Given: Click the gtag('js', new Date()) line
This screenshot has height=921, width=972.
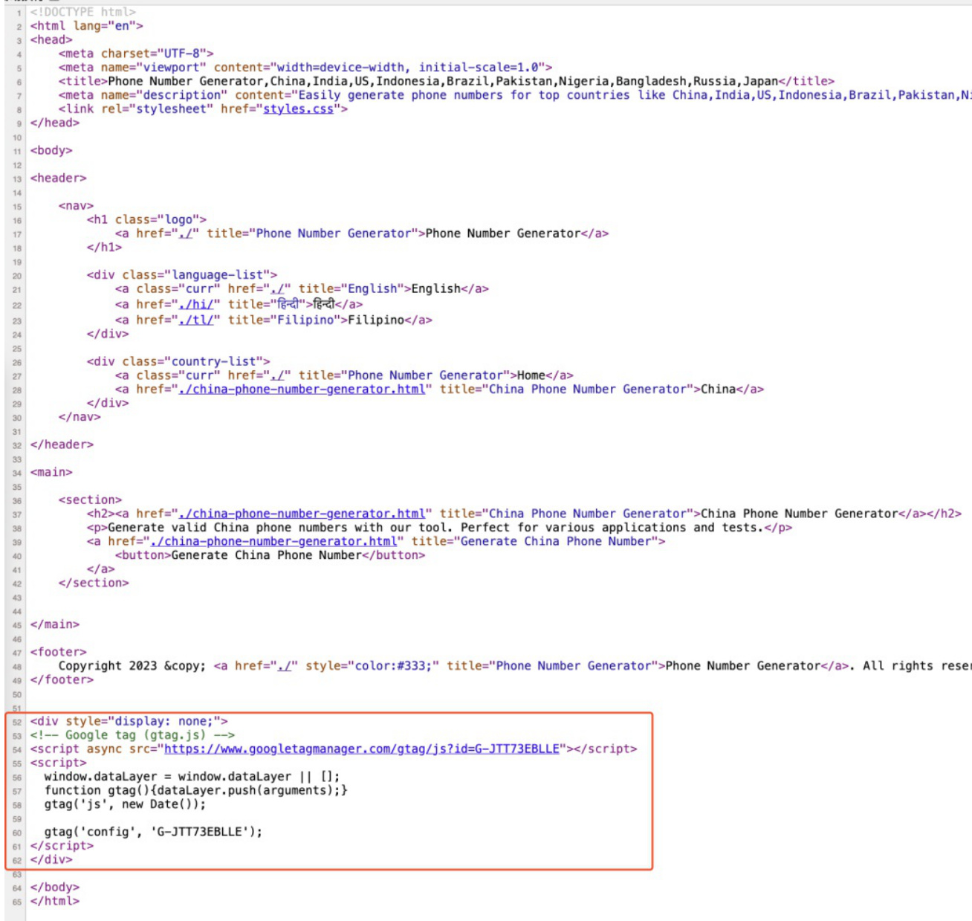Looking at the screenshot, I should 125,804.
